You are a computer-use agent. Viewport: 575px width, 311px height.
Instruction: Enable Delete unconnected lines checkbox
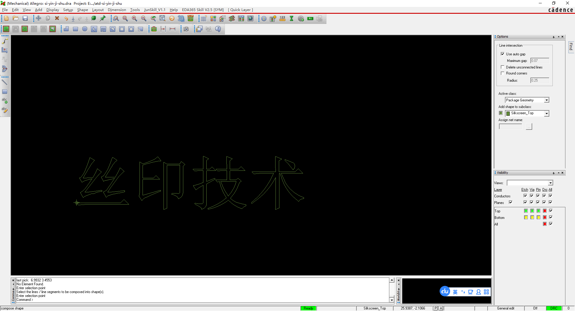(503, 67)
